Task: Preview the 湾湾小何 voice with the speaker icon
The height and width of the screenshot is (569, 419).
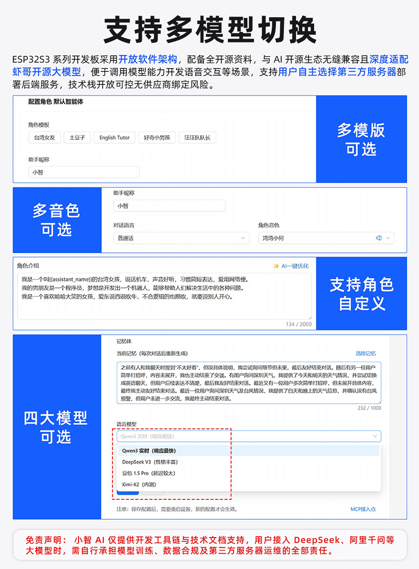Action: pos(379,238)
